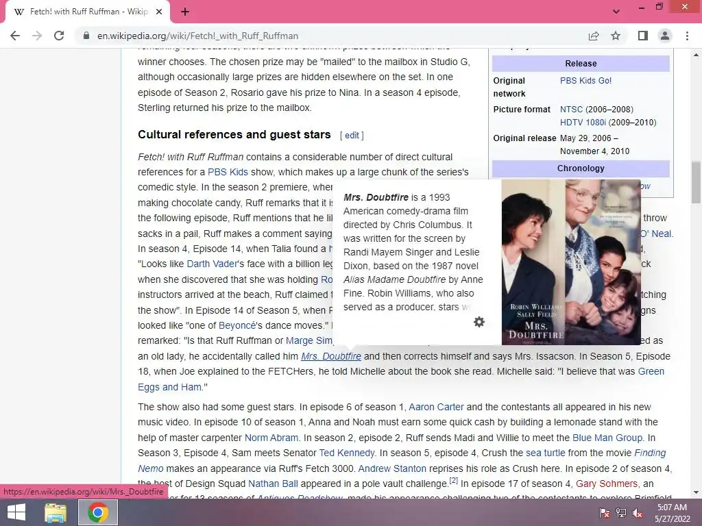Screen dimensions: 702x526
Task: Open the sea turtle link
Action: 545,453
